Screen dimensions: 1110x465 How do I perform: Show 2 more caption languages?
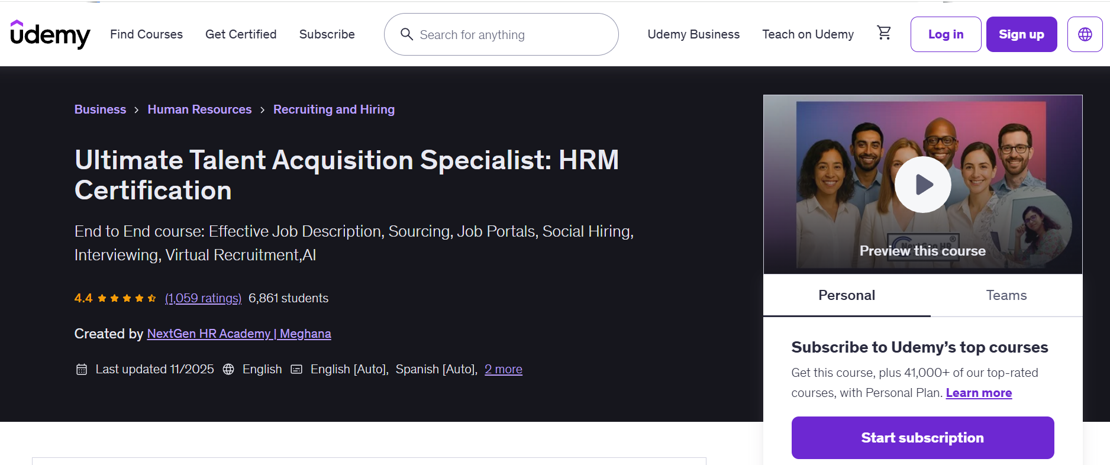coord(504,369)
